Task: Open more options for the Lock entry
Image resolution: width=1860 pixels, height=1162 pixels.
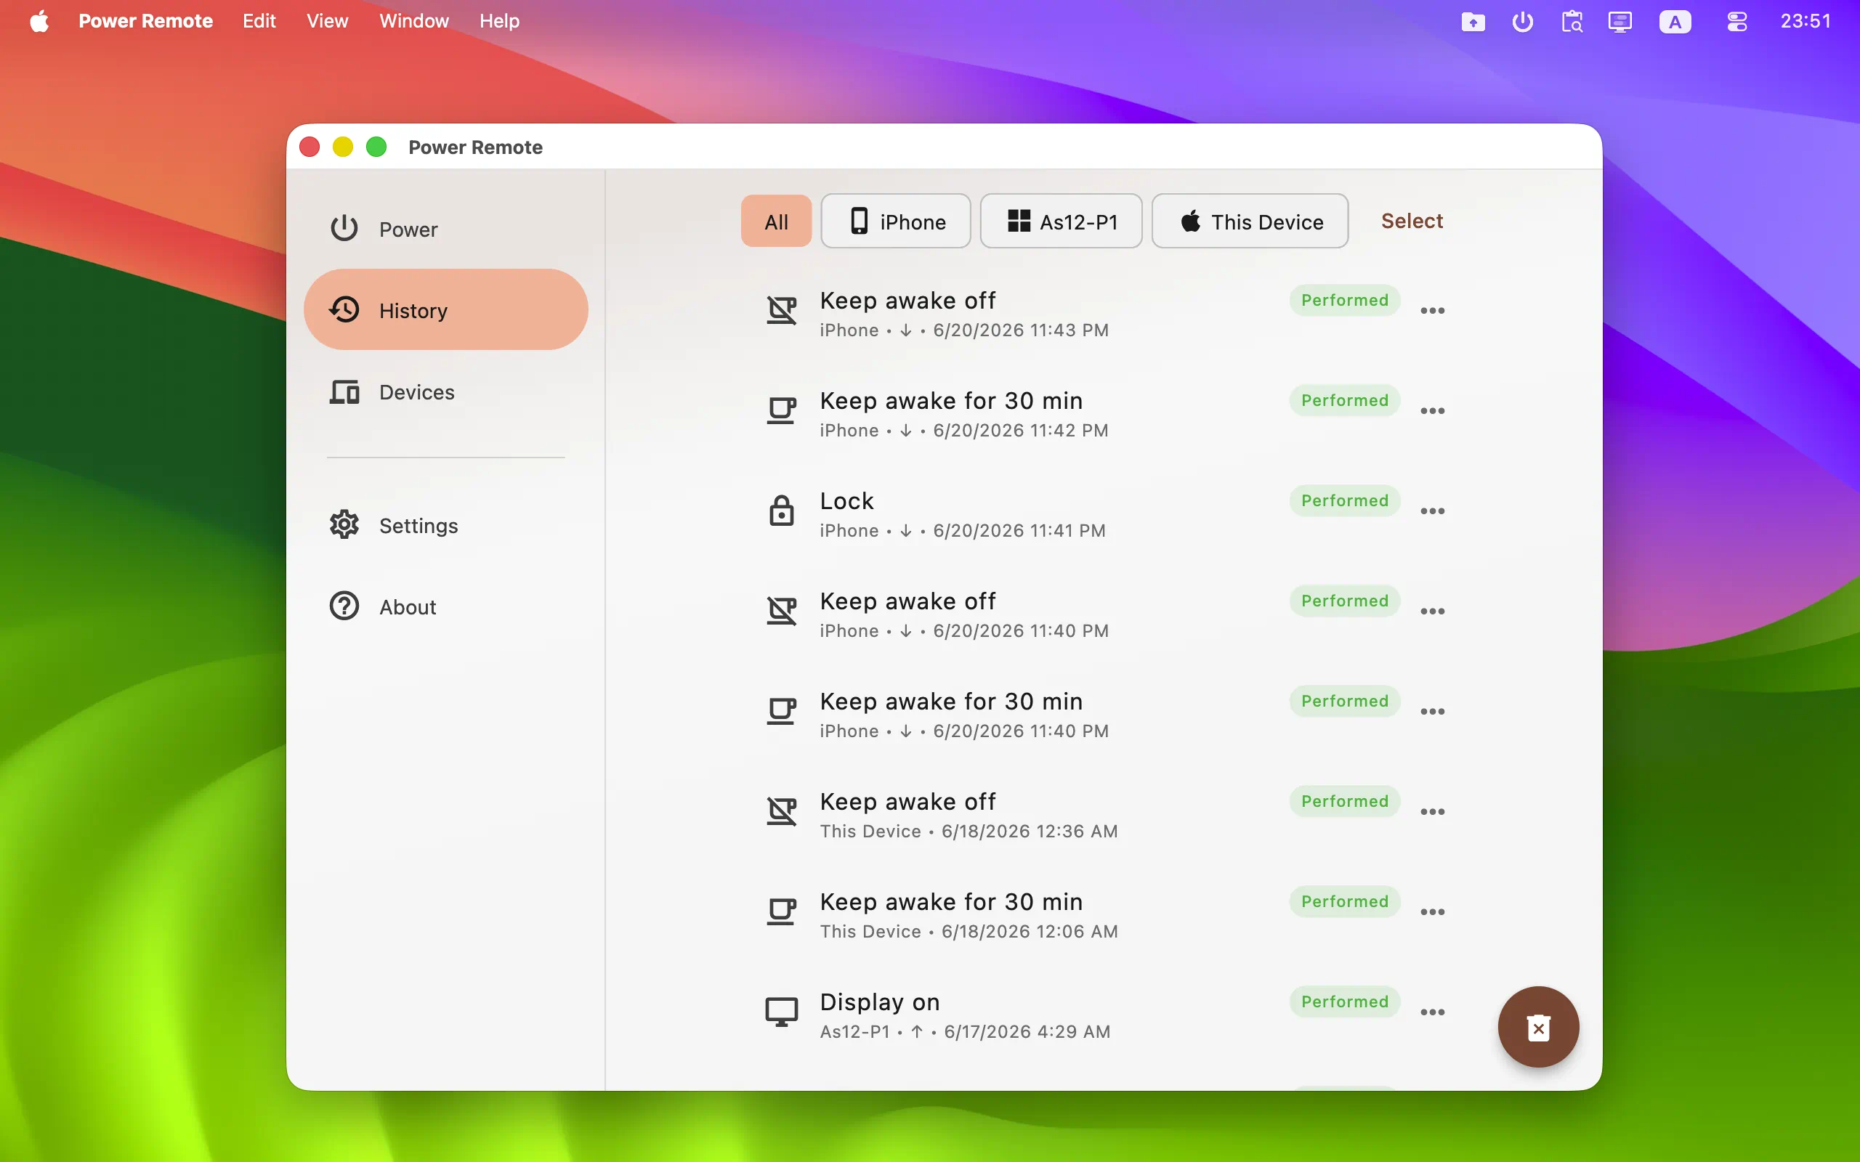Action: tap(1433, 511)
